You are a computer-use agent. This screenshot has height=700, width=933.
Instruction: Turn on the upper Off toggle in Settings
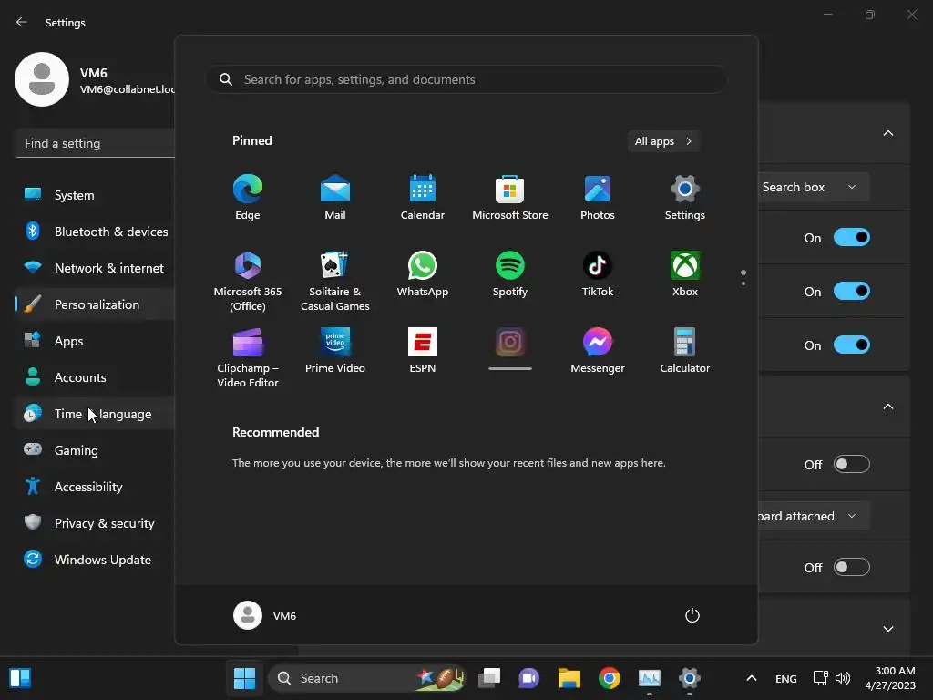[852, 464]
